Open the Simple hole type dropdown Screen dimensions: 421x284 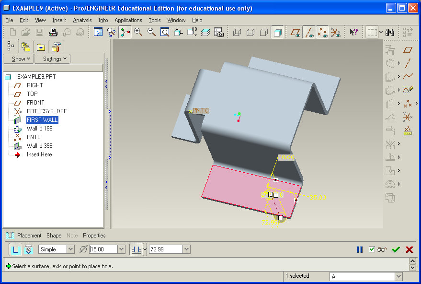coord(70,249)
